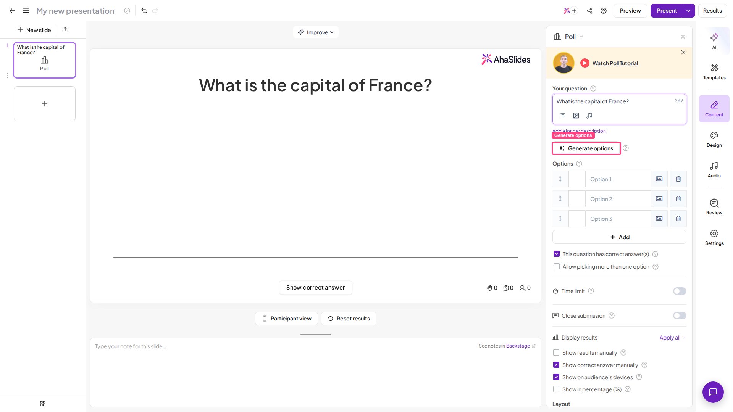Click the AhaSlides plus collaborator icon

[x=570, y=11]
